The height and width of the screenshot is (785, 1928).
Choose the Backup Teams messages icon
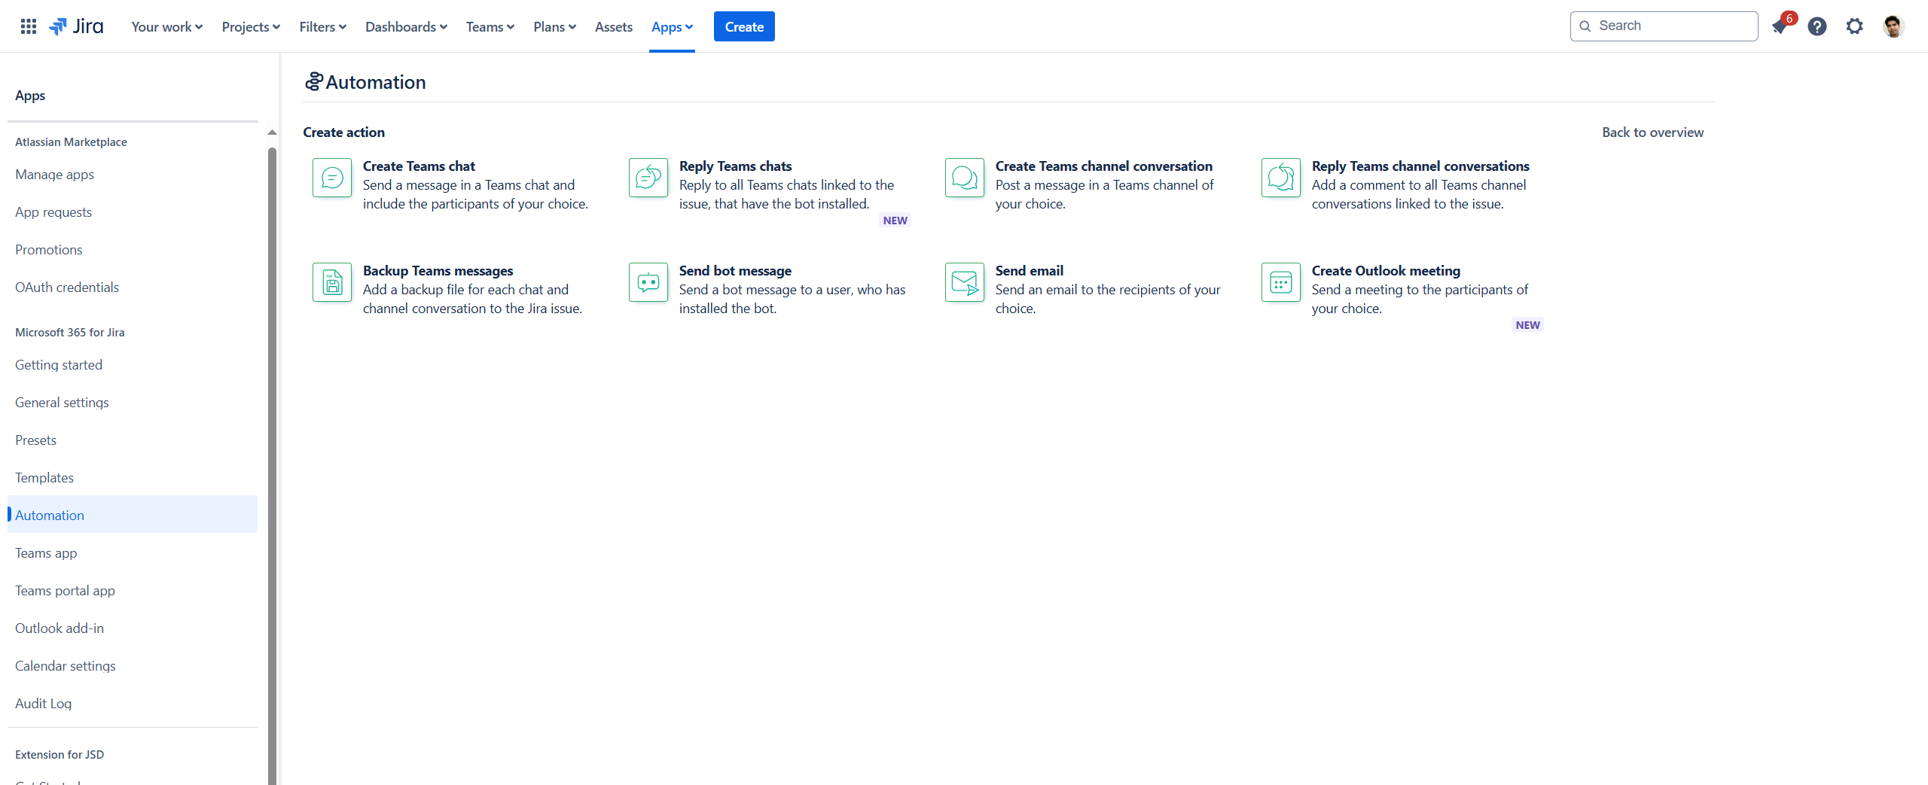pos(332,282)
